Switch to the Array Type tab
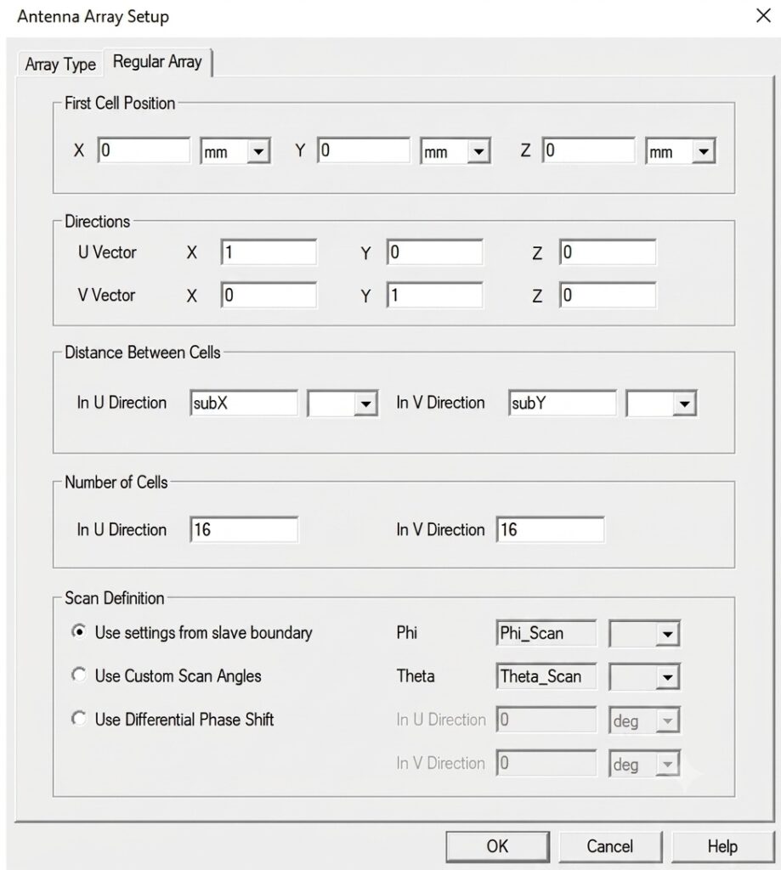 pos(60,65)
